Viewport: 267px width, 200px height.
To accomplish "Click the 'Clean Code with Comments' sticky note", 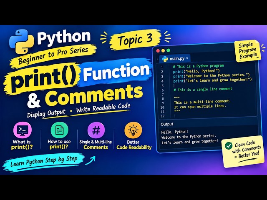I will (243, 151).
